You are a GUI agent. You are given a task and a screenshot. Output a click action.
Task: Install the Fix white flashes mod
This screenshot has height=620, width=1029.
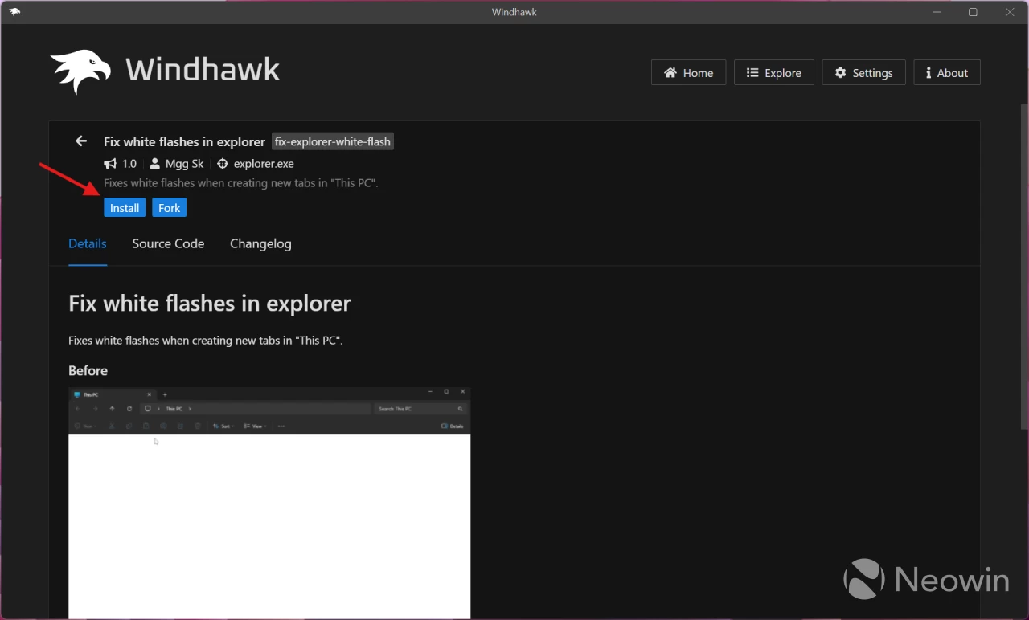125,207
